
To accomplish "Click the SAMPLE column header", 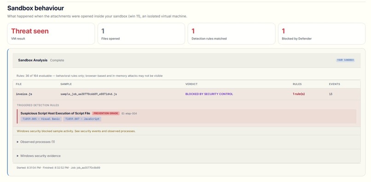I will pyautogui.click(x=66, y=84).
